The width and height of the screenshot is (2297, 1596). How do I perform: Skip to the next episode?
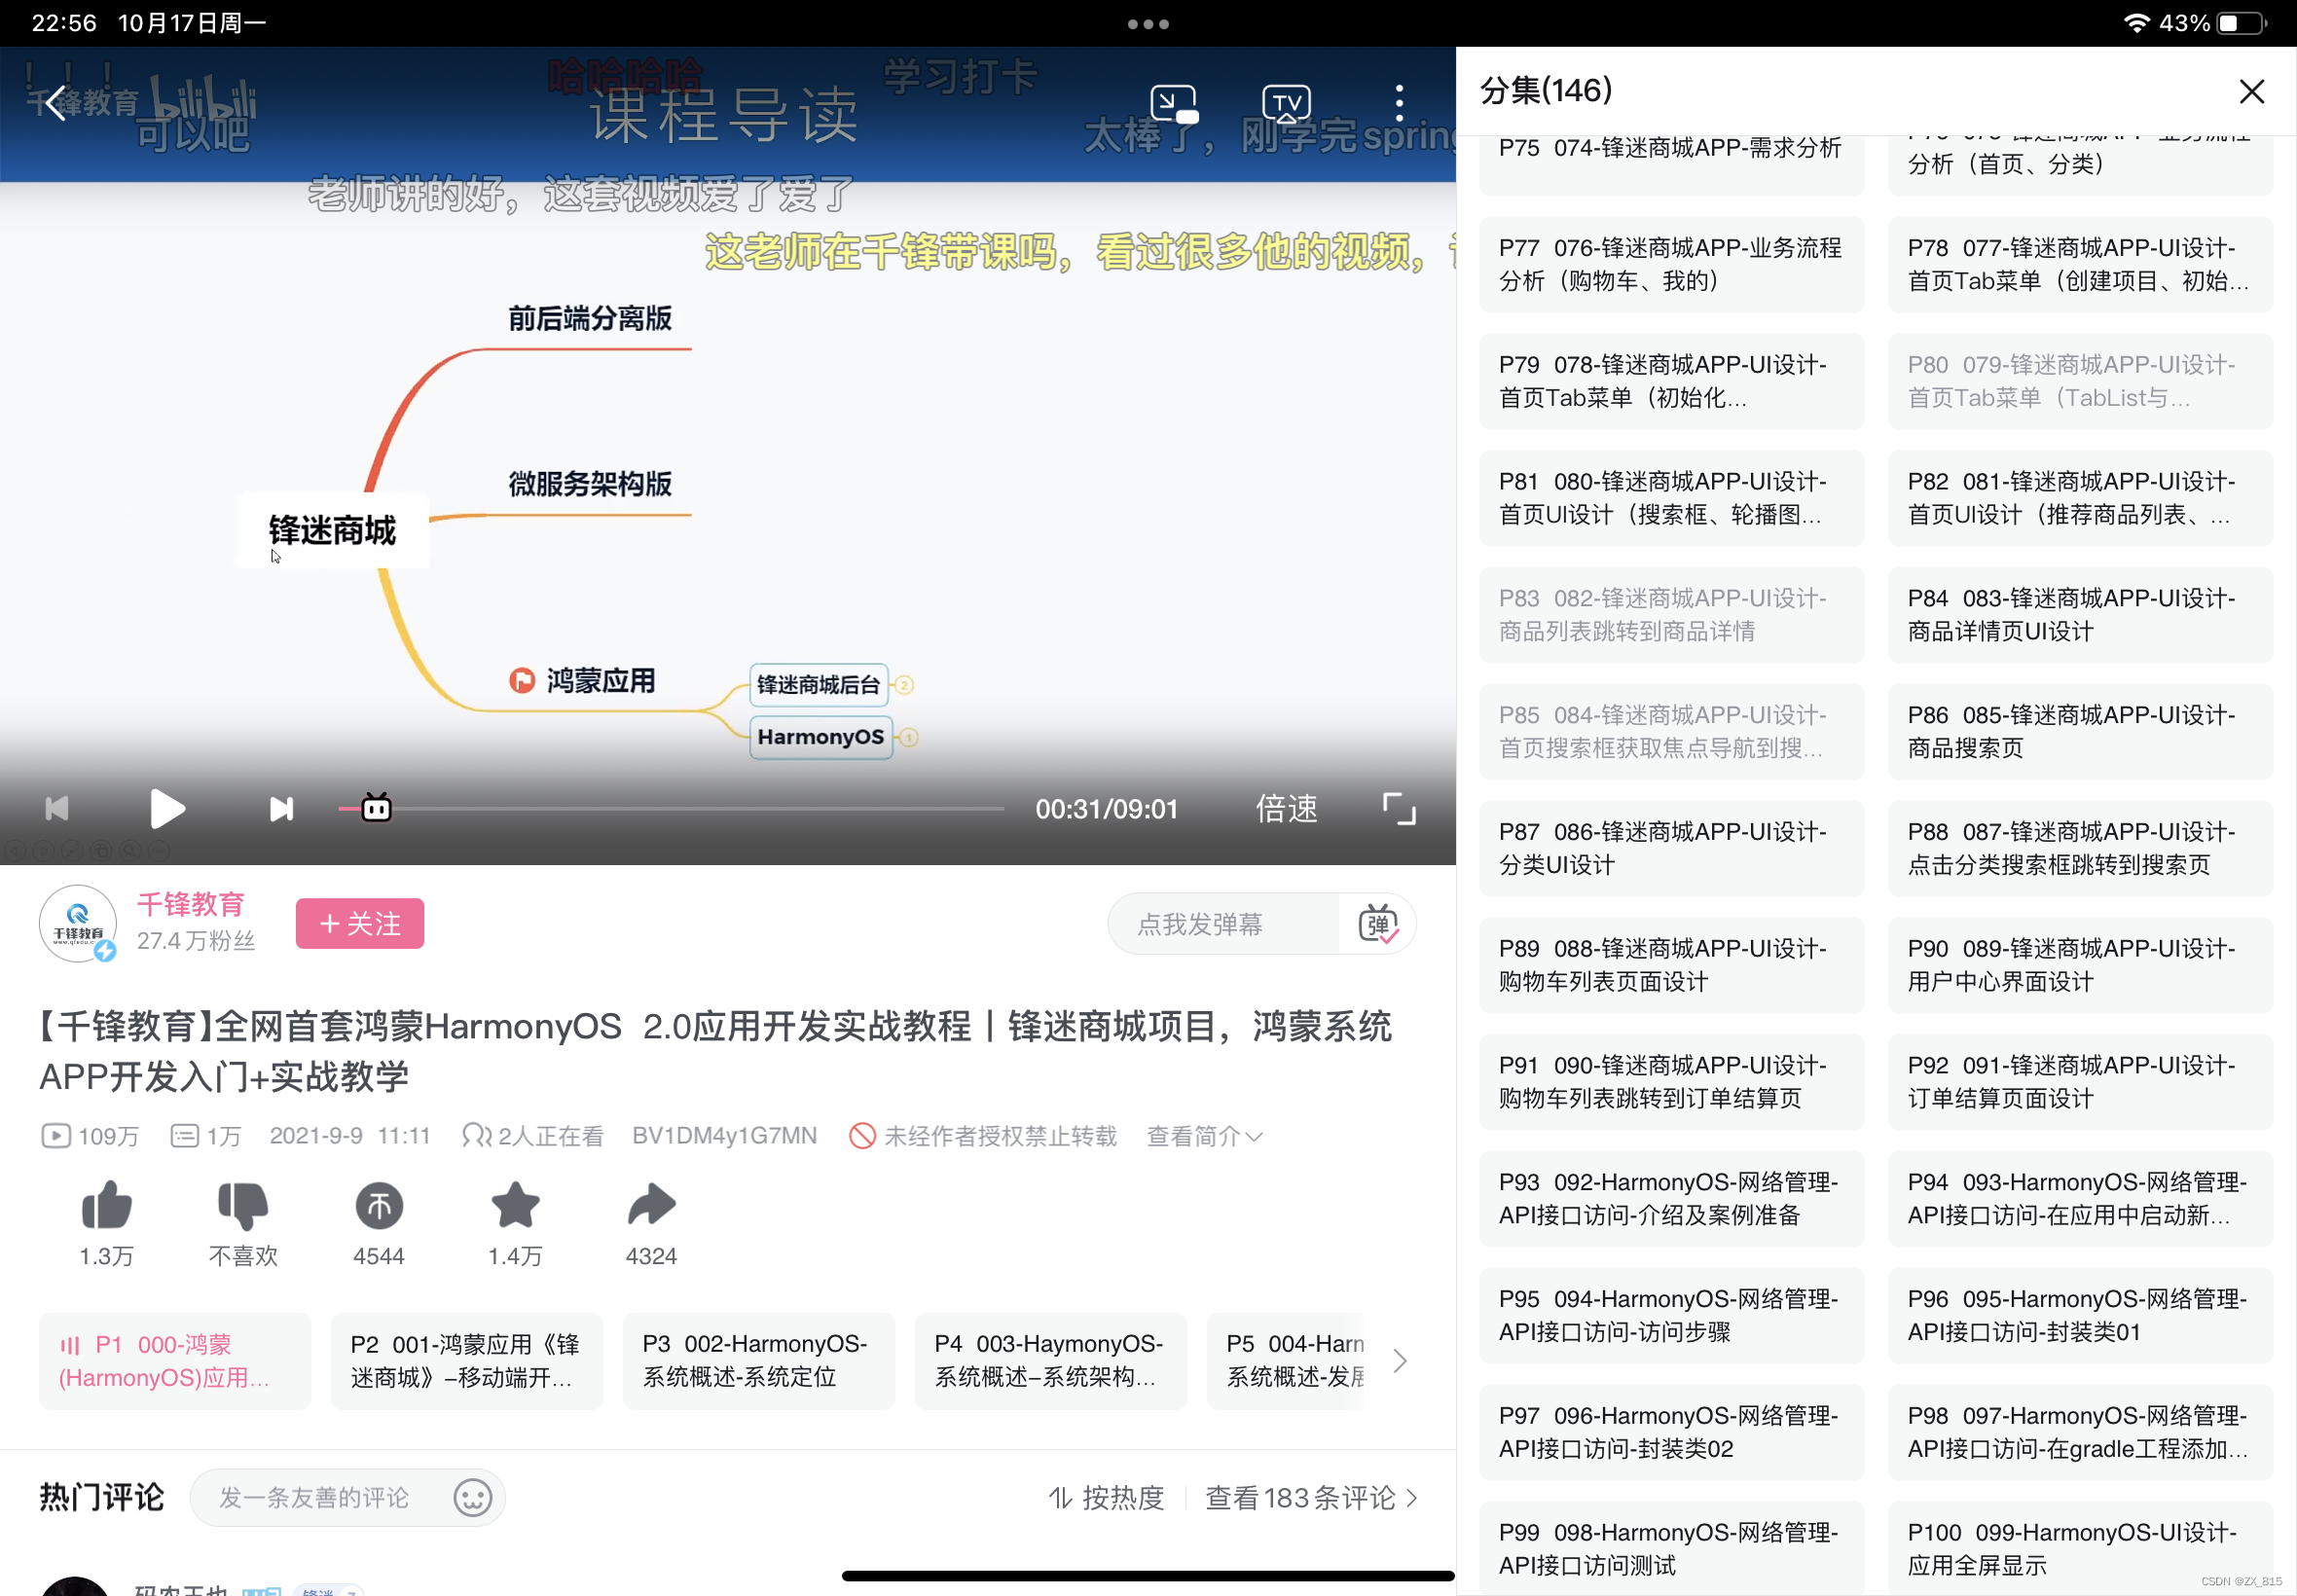click(282, 808)
